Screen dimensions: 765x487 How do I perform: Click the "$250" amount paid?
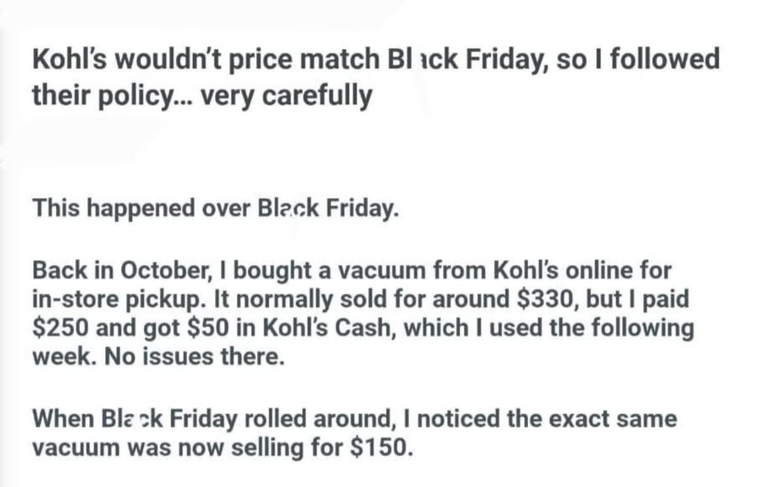click(61, 329)
